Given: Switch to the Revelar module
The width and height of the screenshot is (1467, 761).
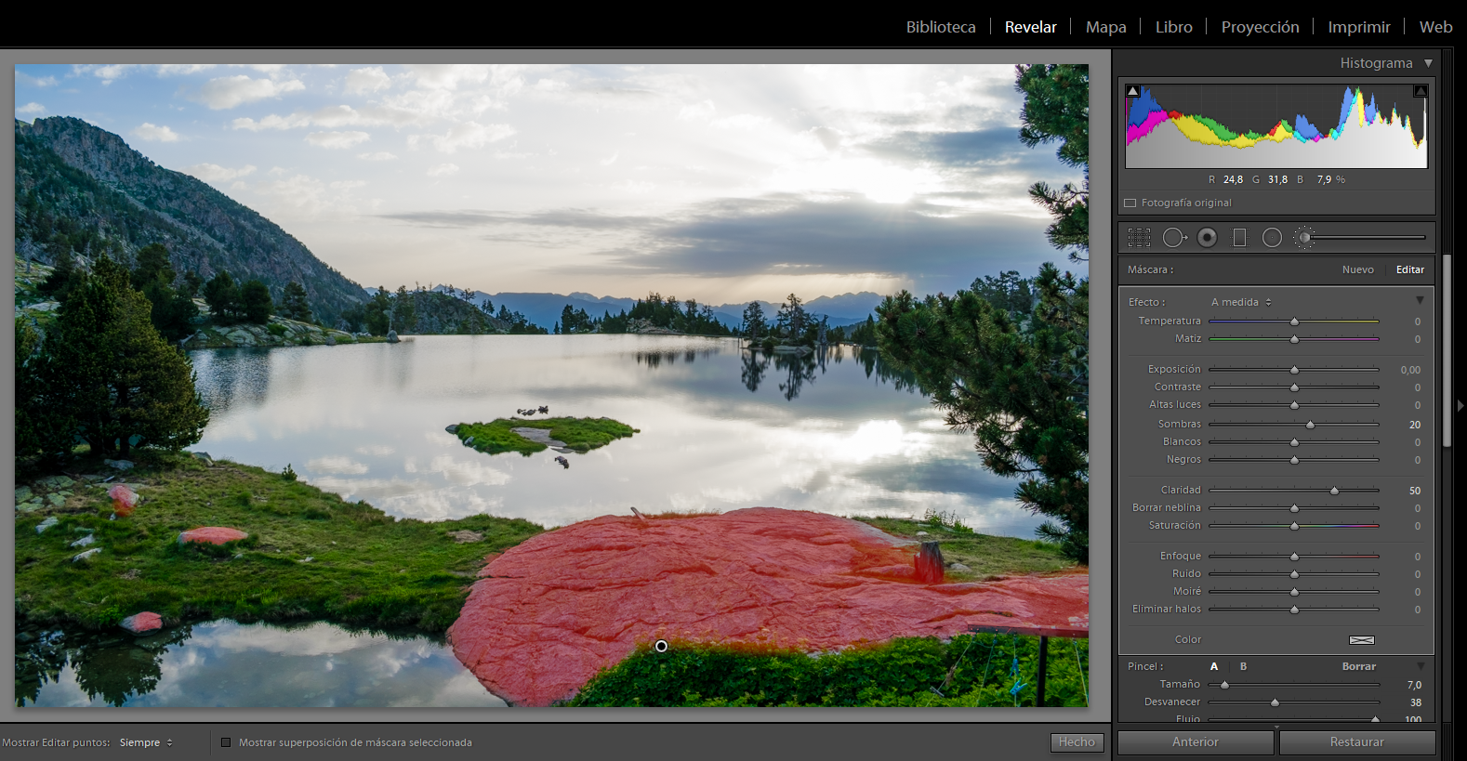Looking at the screenshot, I should click(1030, 27).
